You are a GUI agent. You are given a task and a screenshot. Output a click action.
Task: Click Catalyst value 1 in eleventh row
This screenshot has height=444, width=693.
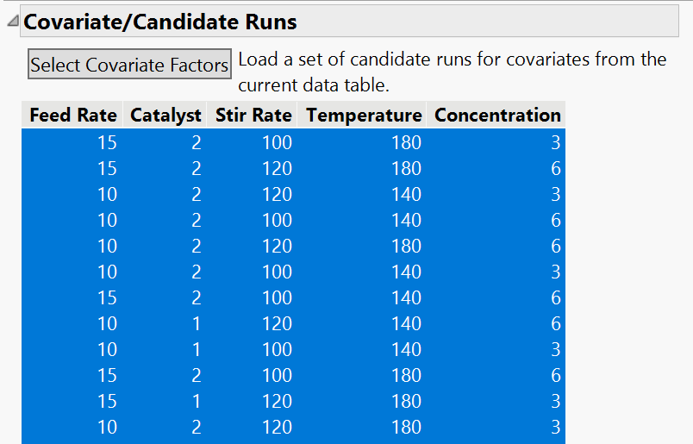tap(197, 401)
